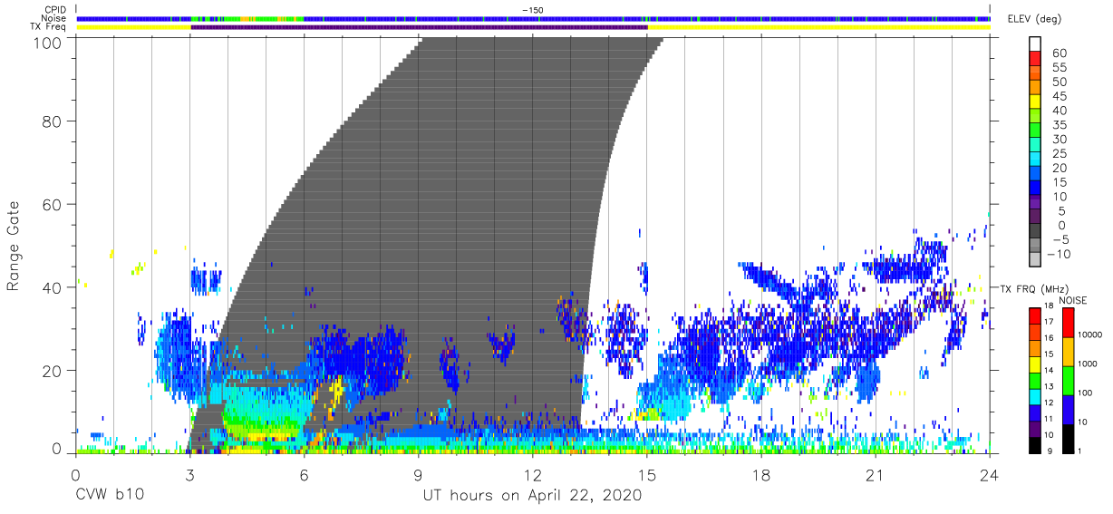Click the black 9–10 MHz TX FRQ swatch
Image resolution: width=1113 pixels, height=514 pixels.
[1035, 445]
